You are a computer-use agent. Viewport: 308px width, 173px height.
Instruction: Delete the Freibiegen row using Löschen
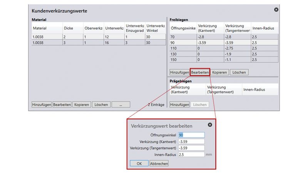[239, 72]
